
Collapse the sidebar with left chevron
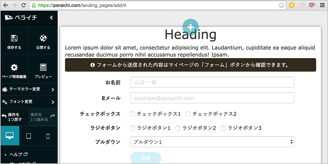click(x=52, y=18)
